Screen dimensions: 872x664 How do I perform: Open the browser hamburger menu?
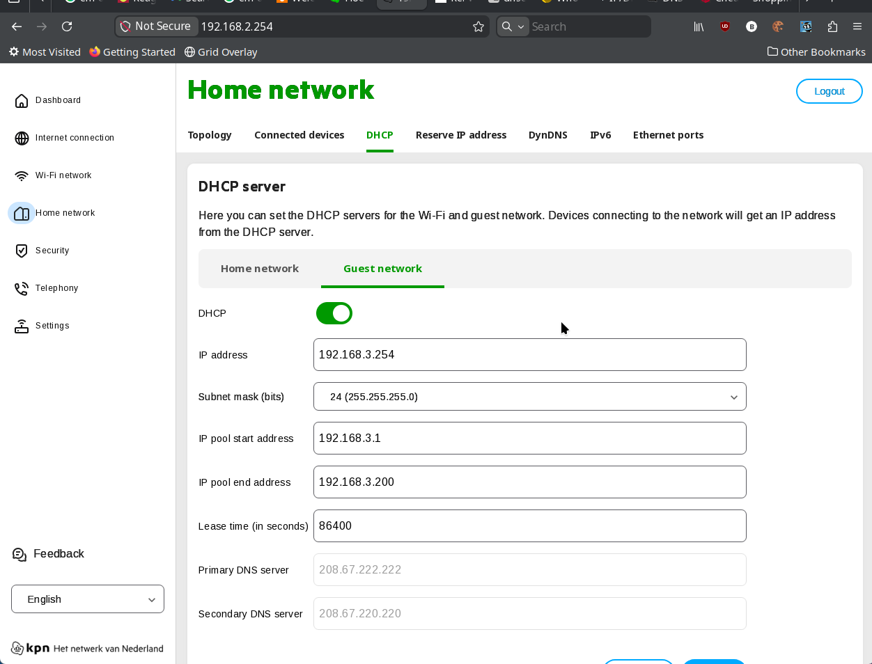[857, 26]
